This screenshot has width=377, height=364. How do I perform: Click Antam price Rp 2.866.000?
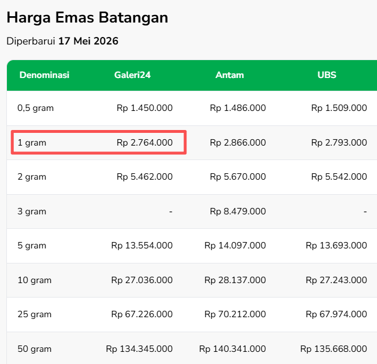(x=238, y=143)
